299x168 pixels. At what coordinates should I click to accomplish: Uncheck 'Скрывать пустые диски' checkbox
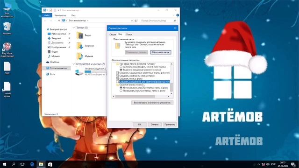pos(117,79)
